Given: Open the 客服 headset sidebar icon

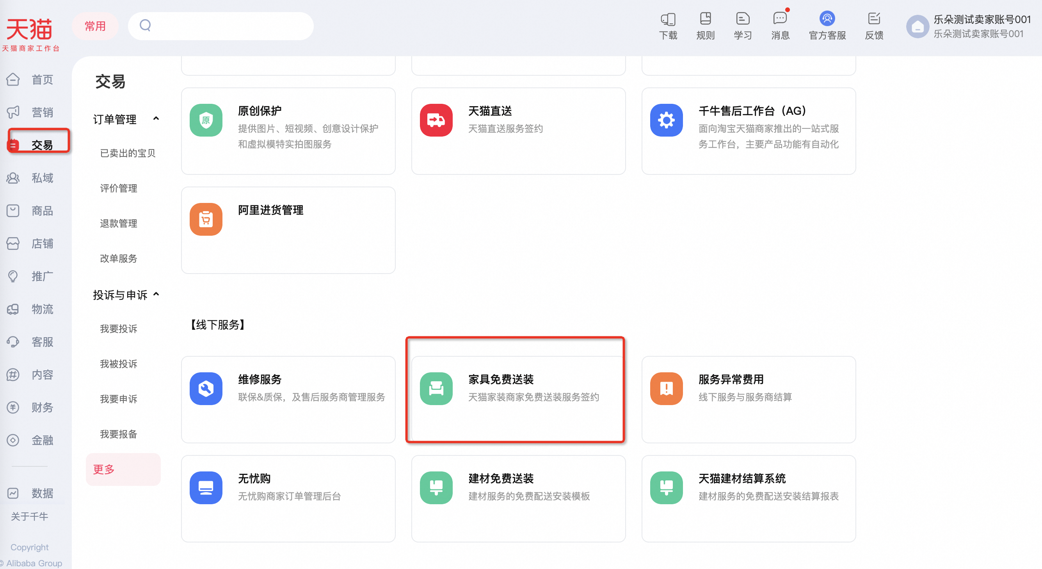Looking at the screenshot, I should pos(13,342).
